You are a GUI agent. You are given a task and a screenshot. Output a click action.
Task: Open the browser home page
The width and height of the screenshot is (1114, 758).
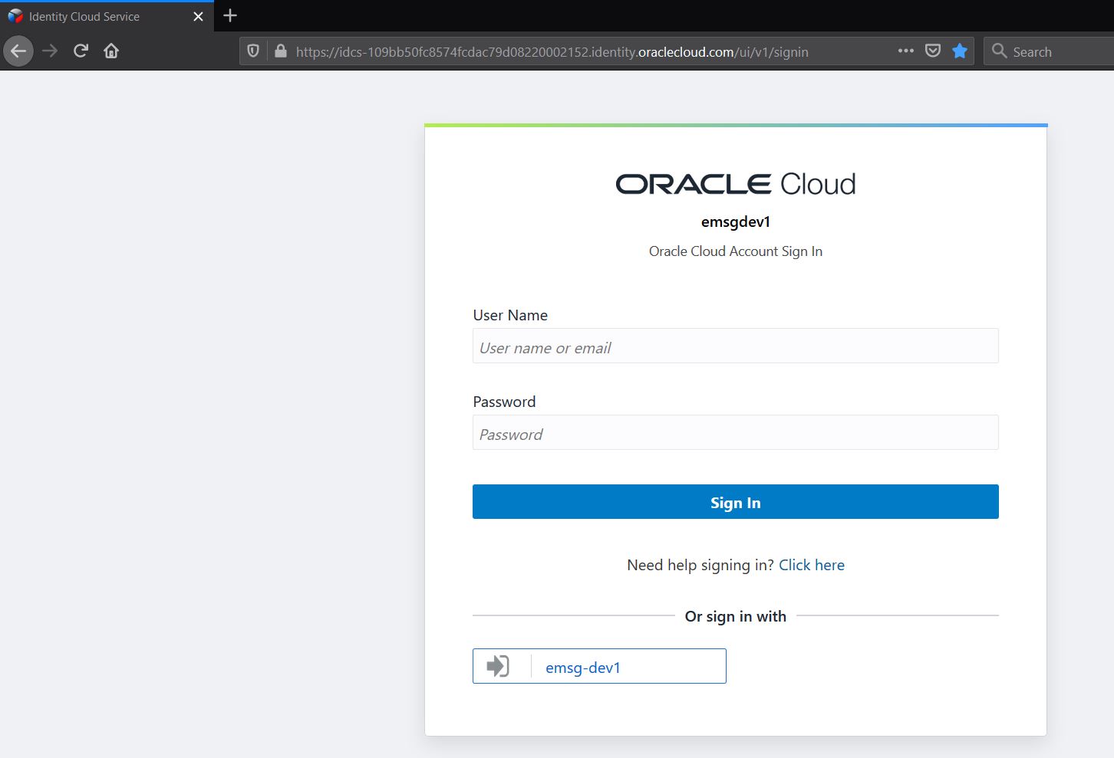click(x=110, y=51)
